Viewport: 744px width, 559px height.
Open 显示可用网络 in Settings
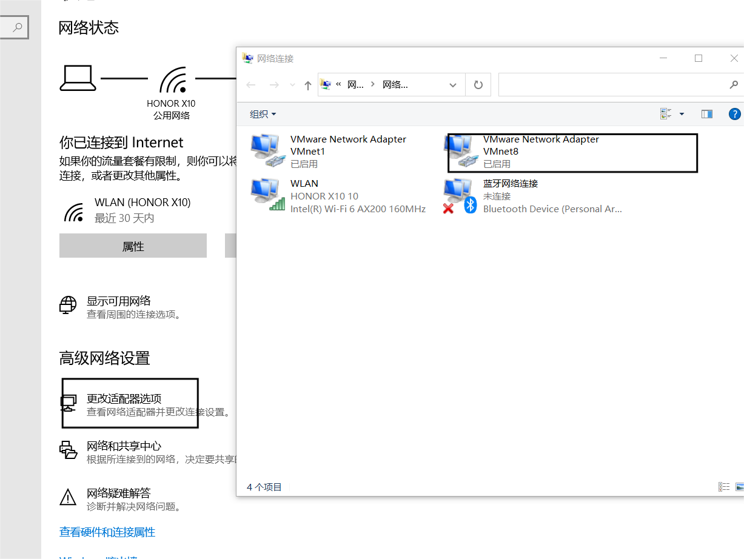[x=118, y=301]
